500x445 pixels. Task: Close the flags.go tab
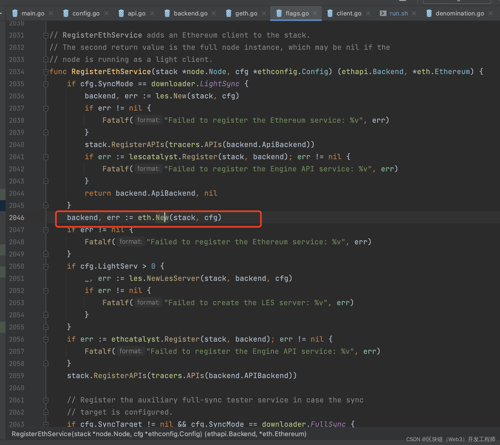pos(315,13)
